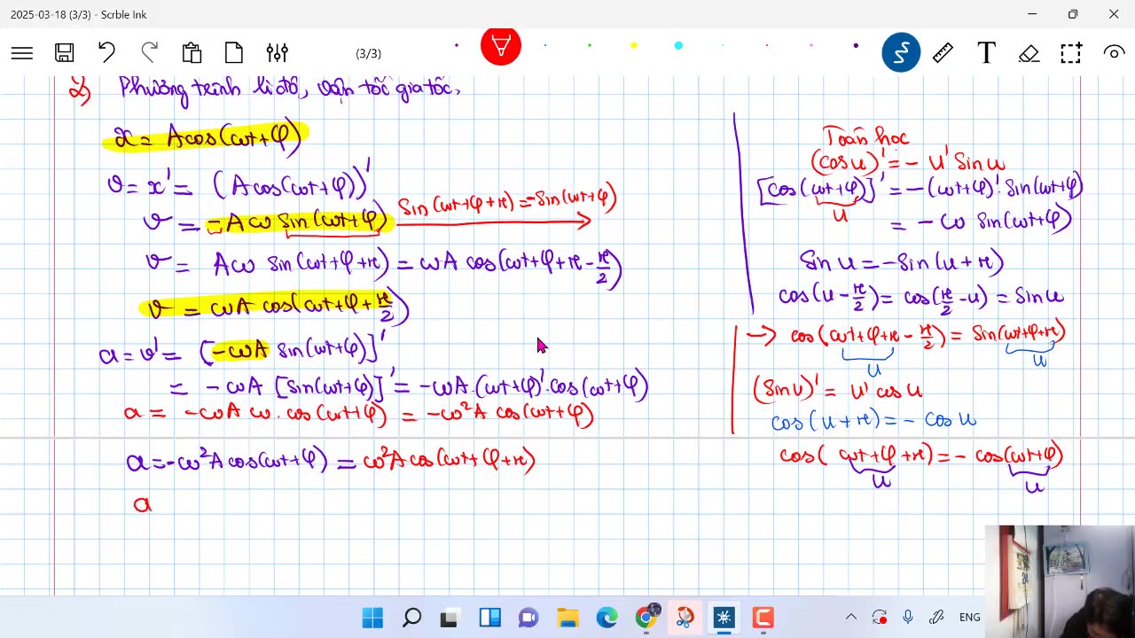Paste from clipboard icon
Image resolution: width=1135 pixels, height=638 pixels.
click(192, 53)
